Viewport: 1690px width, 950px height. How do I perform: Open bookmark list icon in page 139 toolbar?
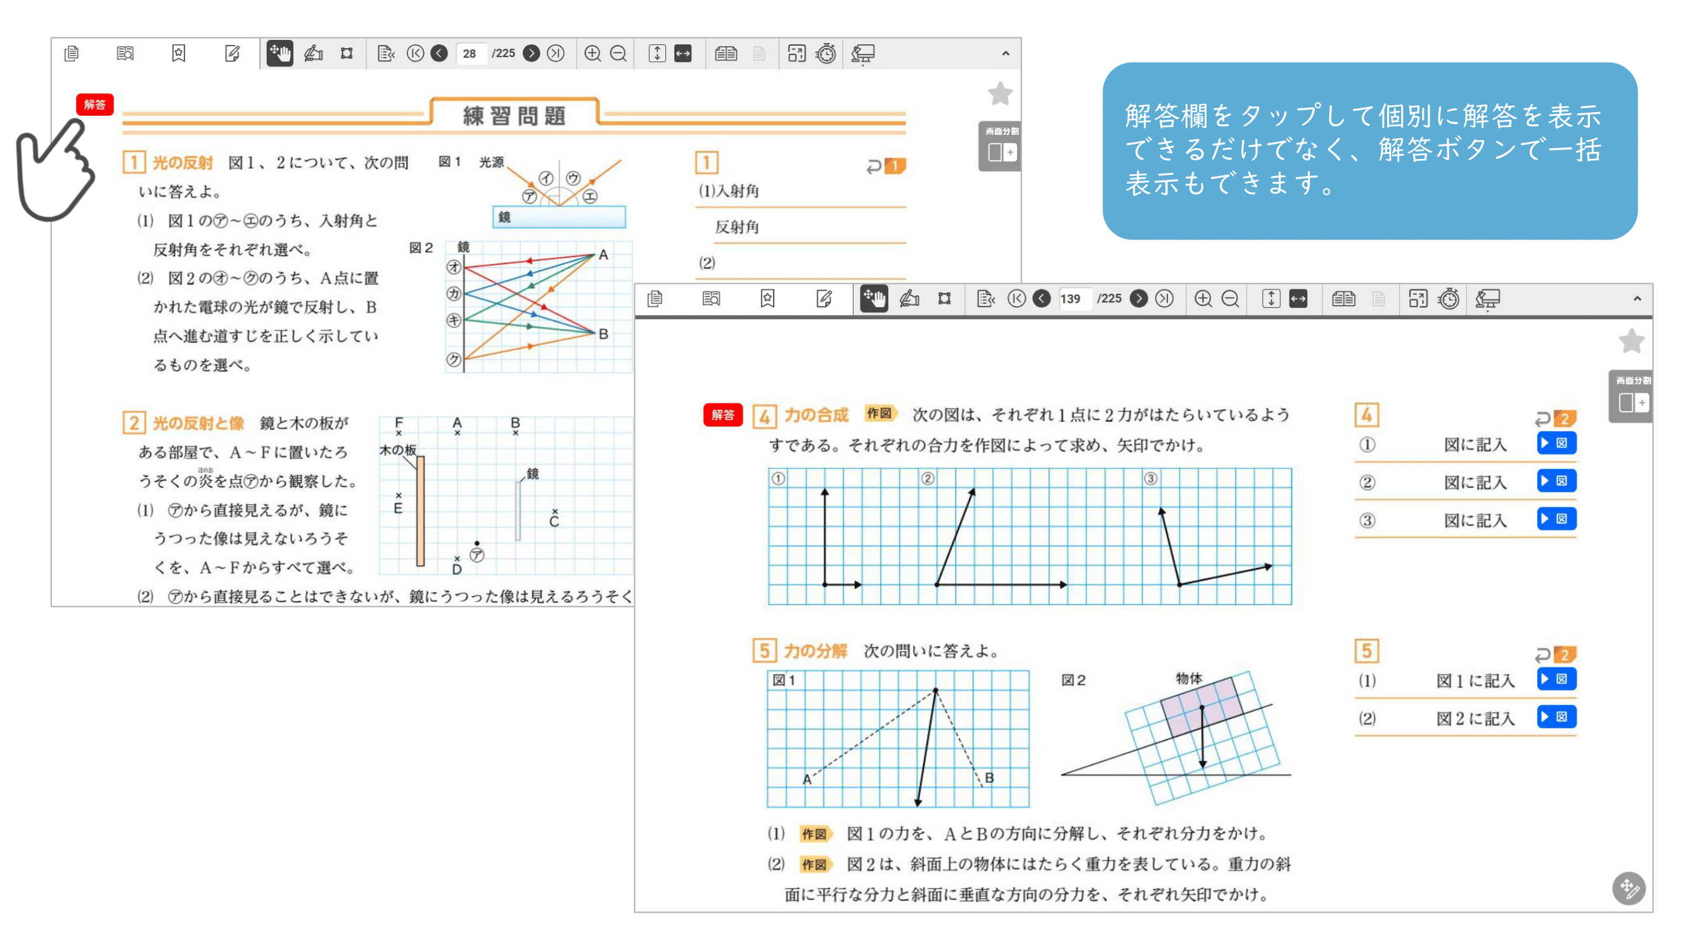click(x=767, y=299)
